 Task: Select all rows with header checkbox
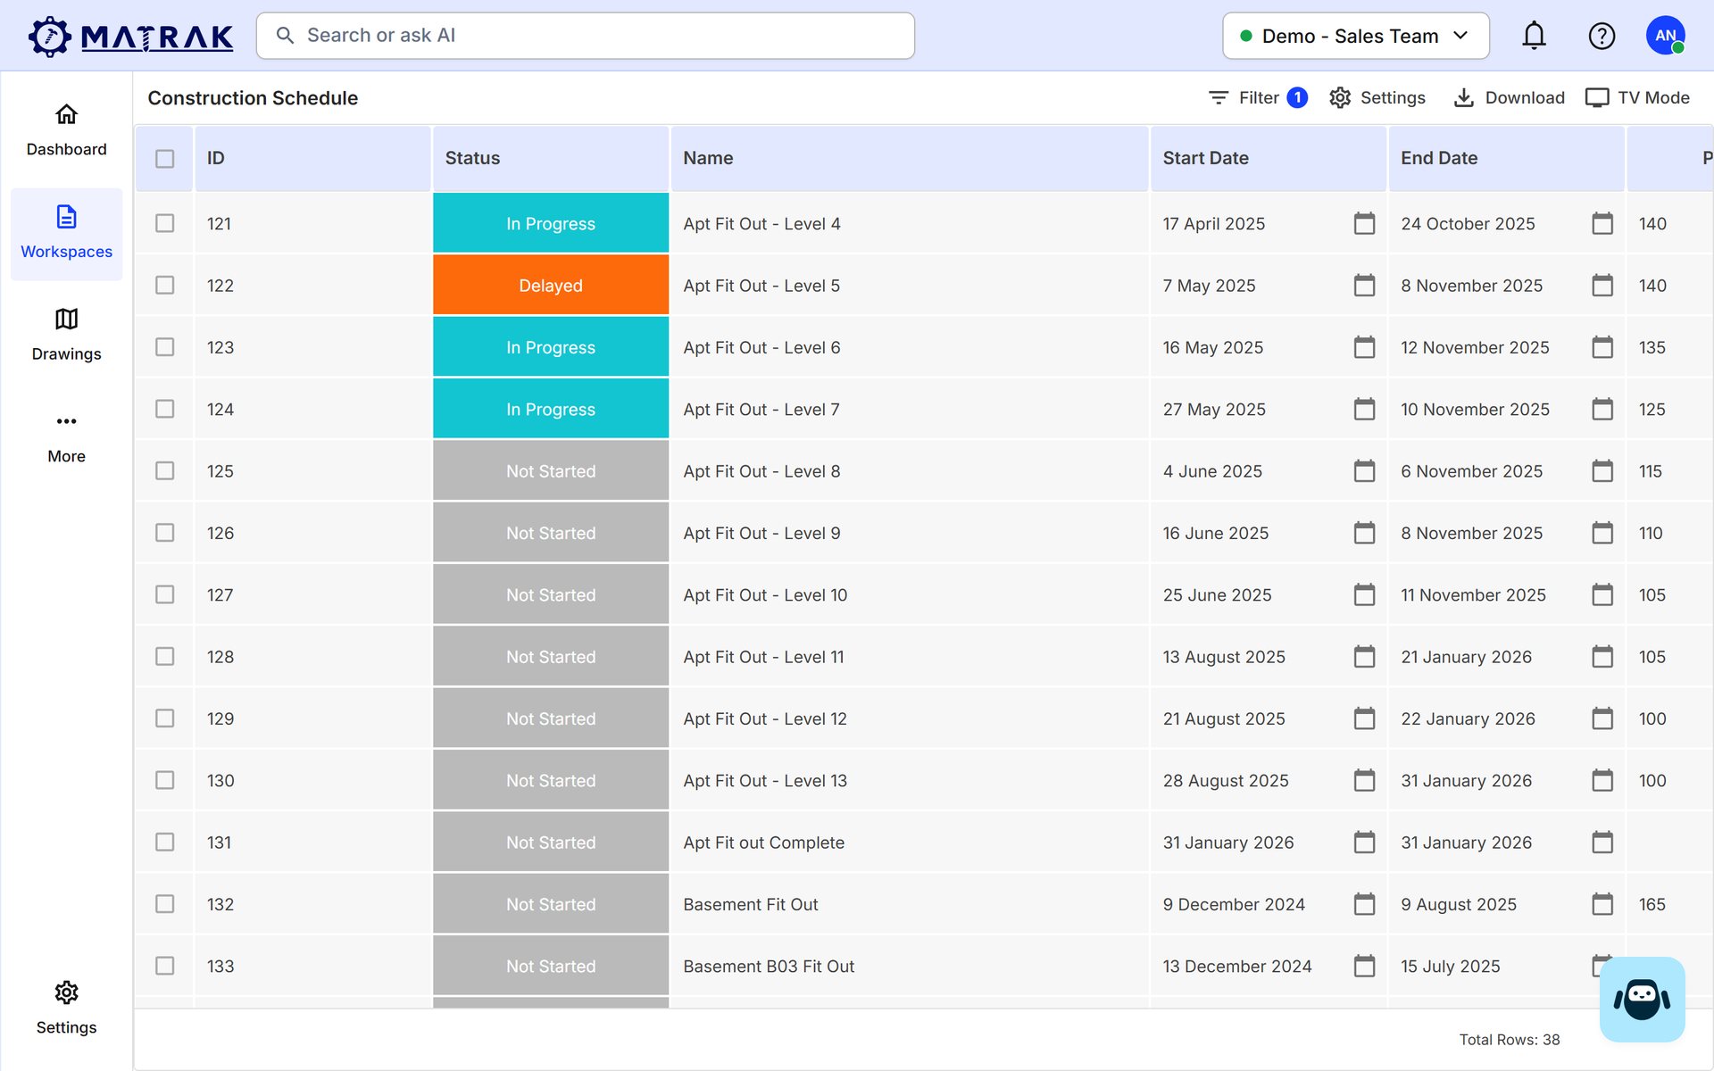[165, 159]
